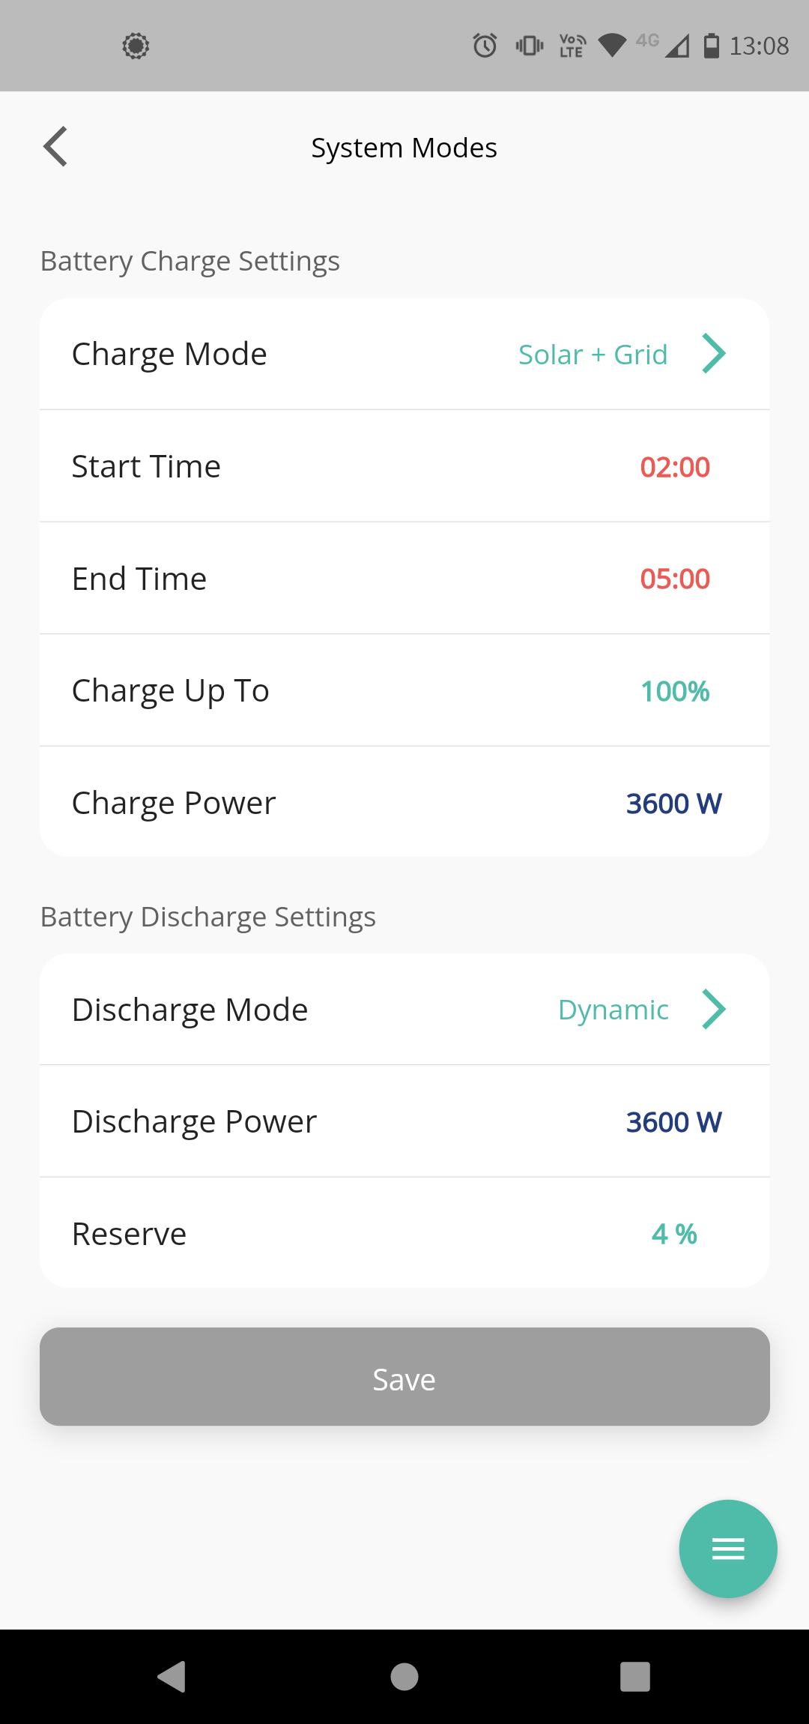The image size is (809, 1724).
Task: Change the Charge Up To 100% value
Action: tap(675, 691)
